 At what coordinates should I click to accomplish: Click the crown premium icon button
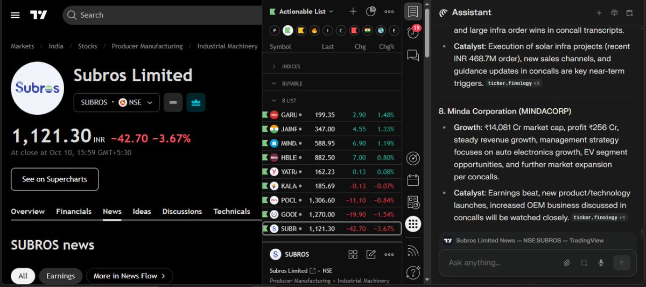tap(196, 102)
